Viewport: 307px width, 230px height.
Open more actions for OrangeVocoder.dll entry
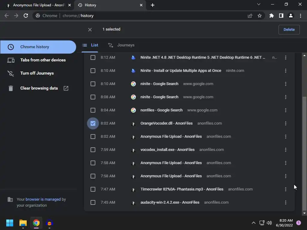coord(286,123)
